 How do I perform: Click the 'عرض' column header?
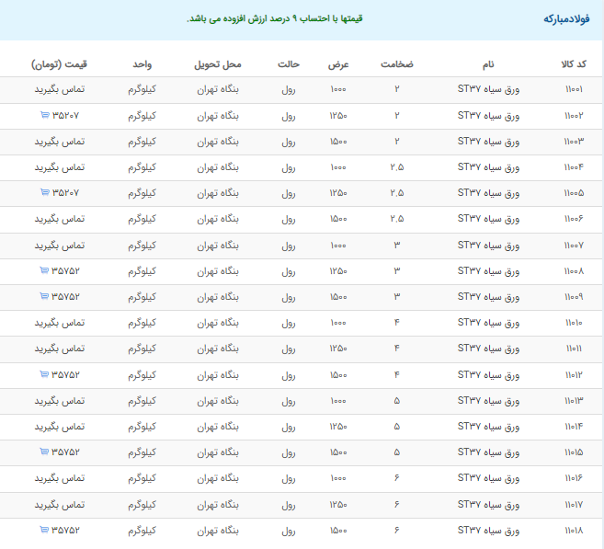tap(337, 64)
